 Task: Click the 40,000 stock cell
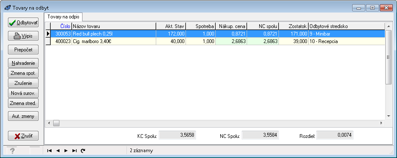pyautogui.click(x=171, y=41)
